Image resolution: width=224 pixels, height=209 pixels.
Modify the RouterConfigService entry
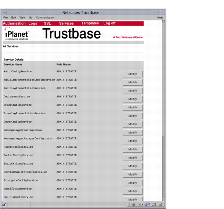133,158
